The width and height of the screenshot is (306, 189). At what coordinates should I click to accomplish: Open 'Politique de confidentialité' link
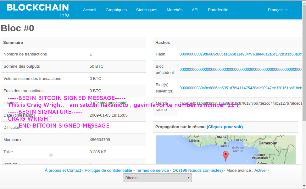(108, 170)
